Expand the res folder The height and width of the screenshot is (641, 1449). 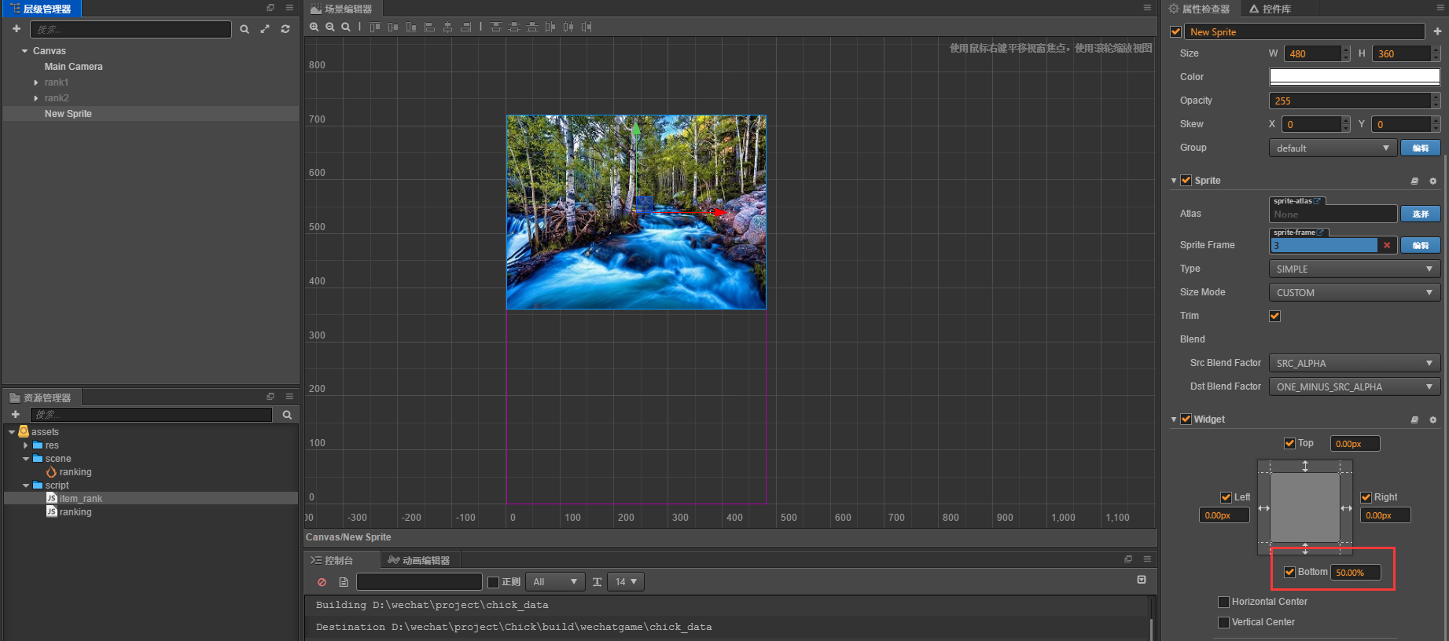coord(26,445)
